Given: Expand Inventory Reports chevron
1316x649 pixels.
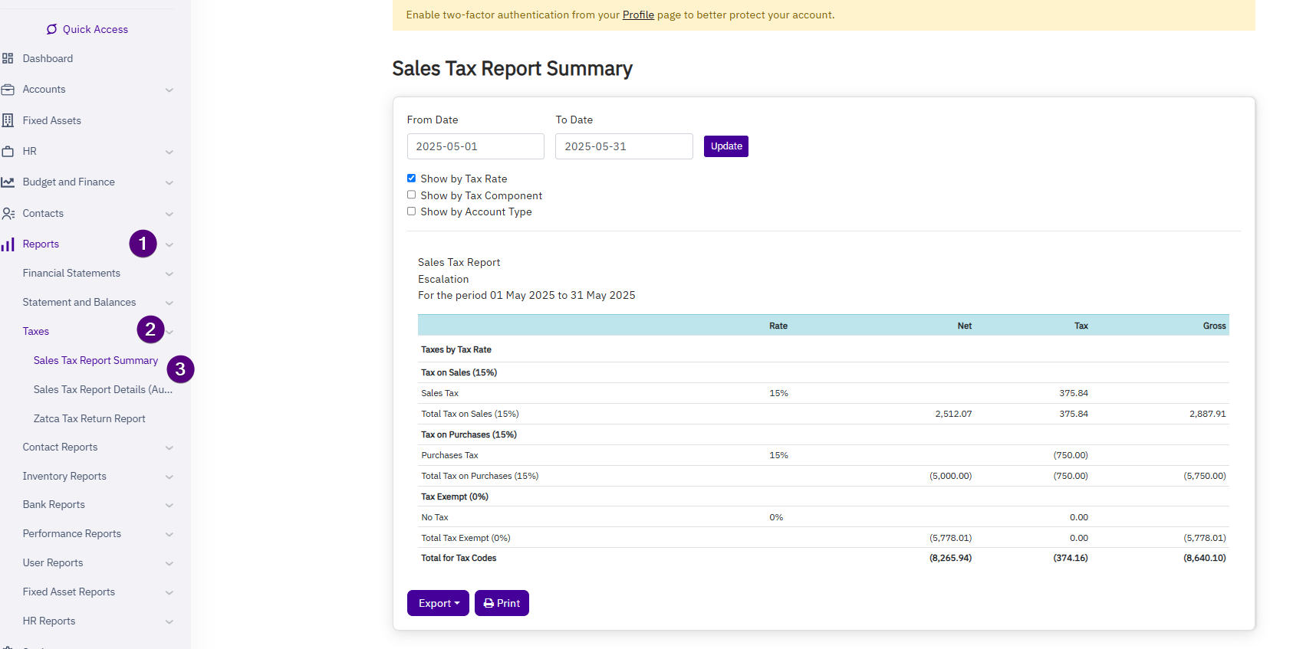Looking at the screenshot, I should tap(169, 477).
